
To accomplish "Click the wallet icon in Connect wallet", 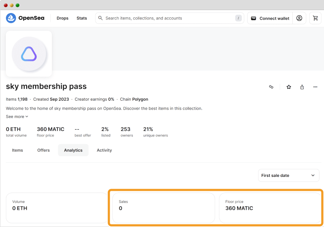I will [254, 19].
